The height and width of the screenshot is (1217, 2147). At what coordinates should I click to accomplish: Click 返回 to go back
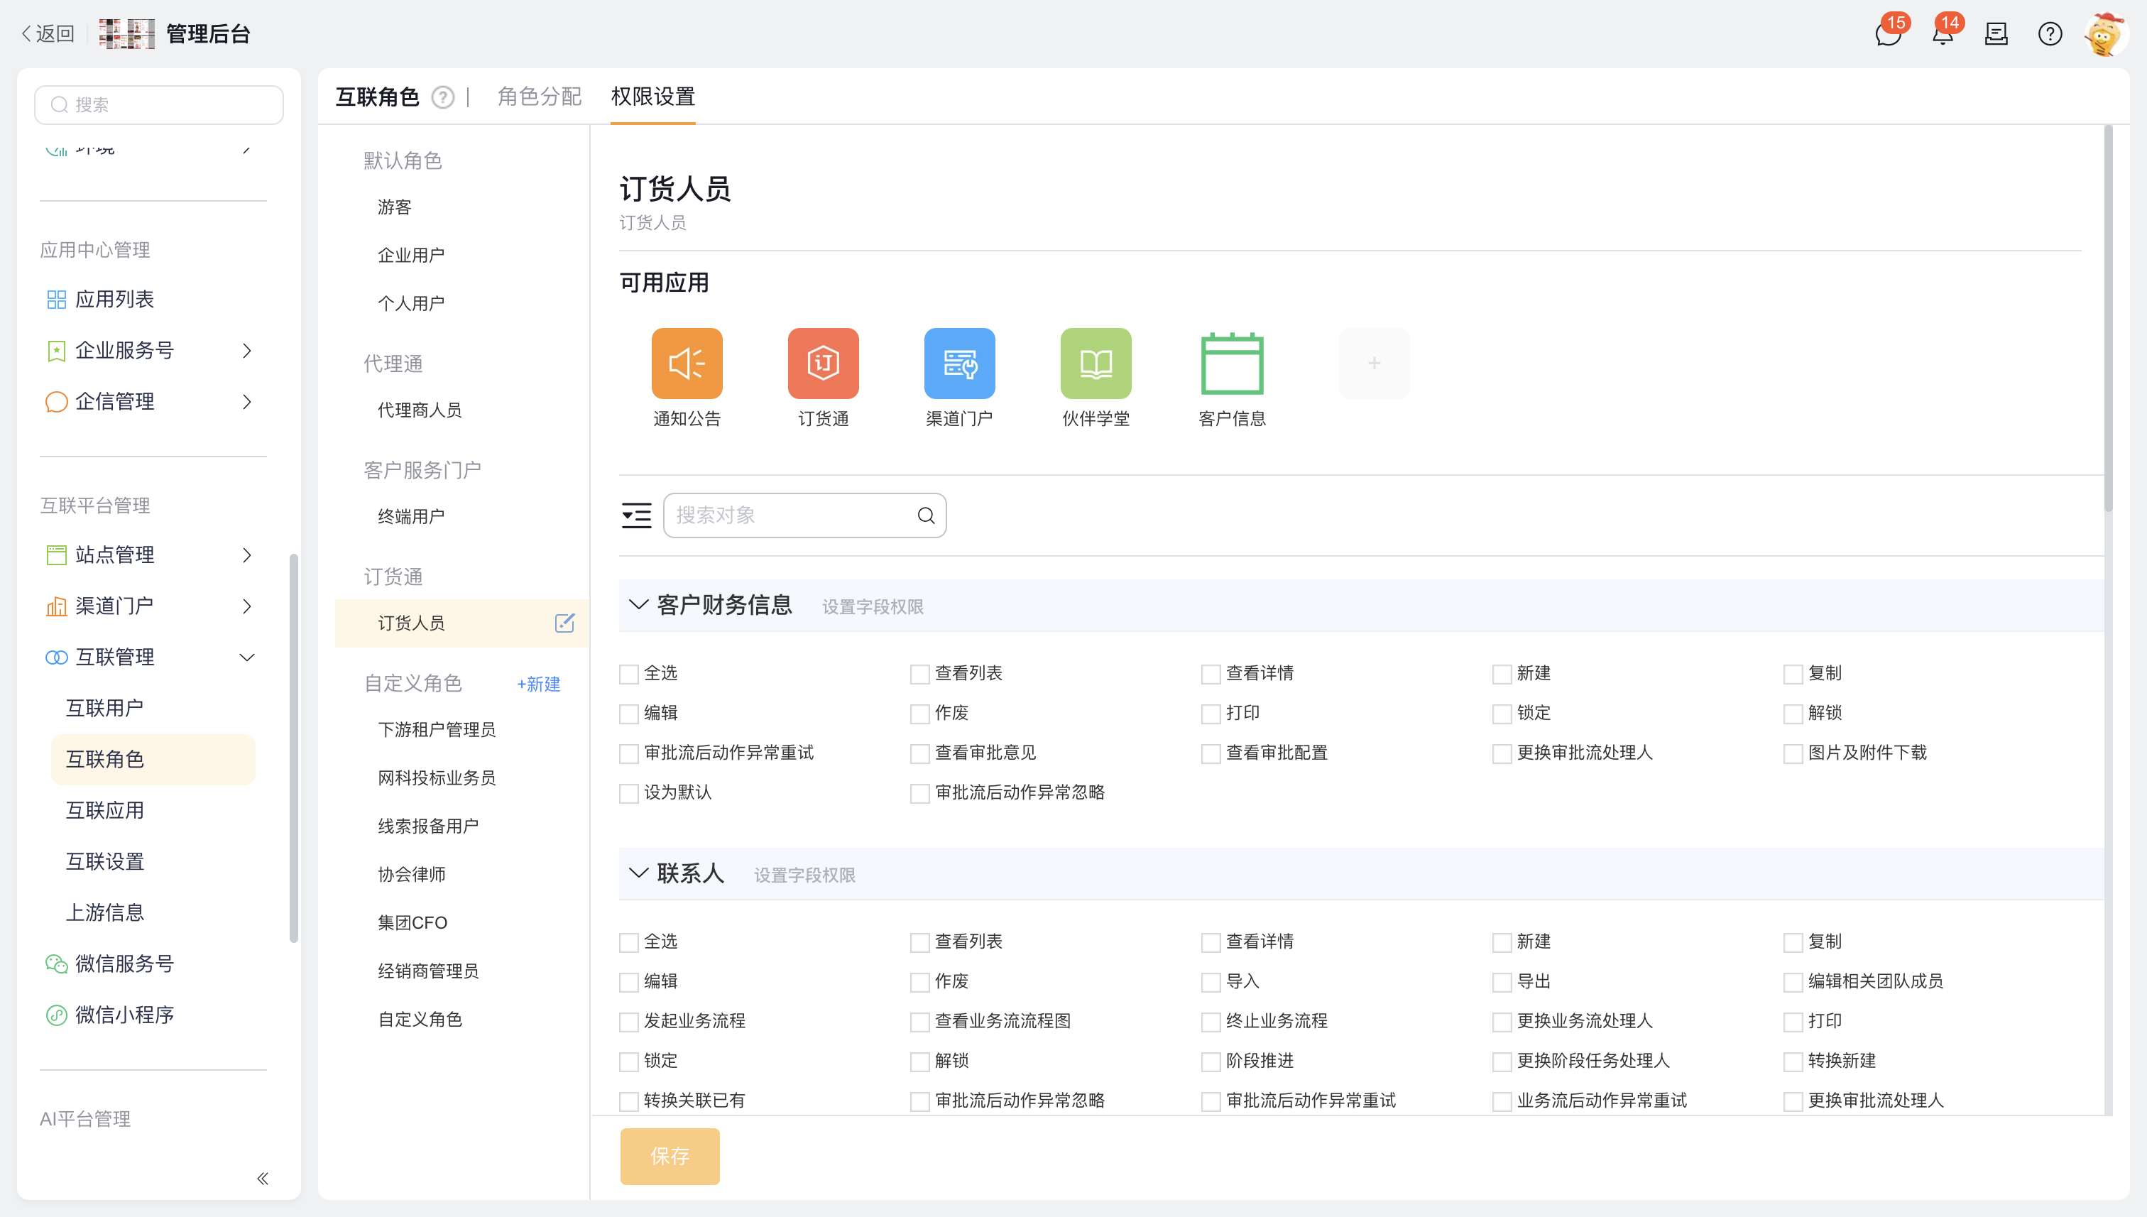click(47, 33)
